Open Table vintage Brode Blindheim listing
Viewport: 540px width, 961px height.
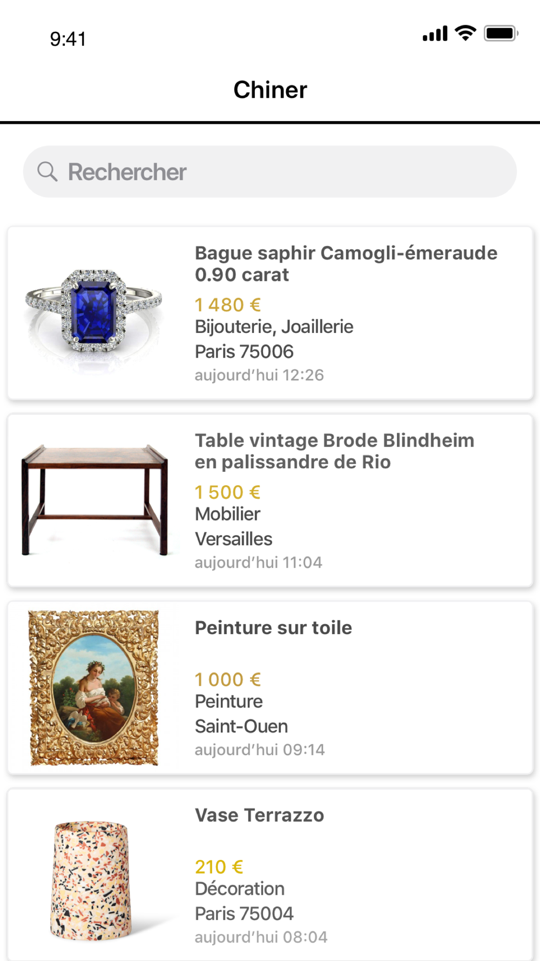click(x=334, y=451)
